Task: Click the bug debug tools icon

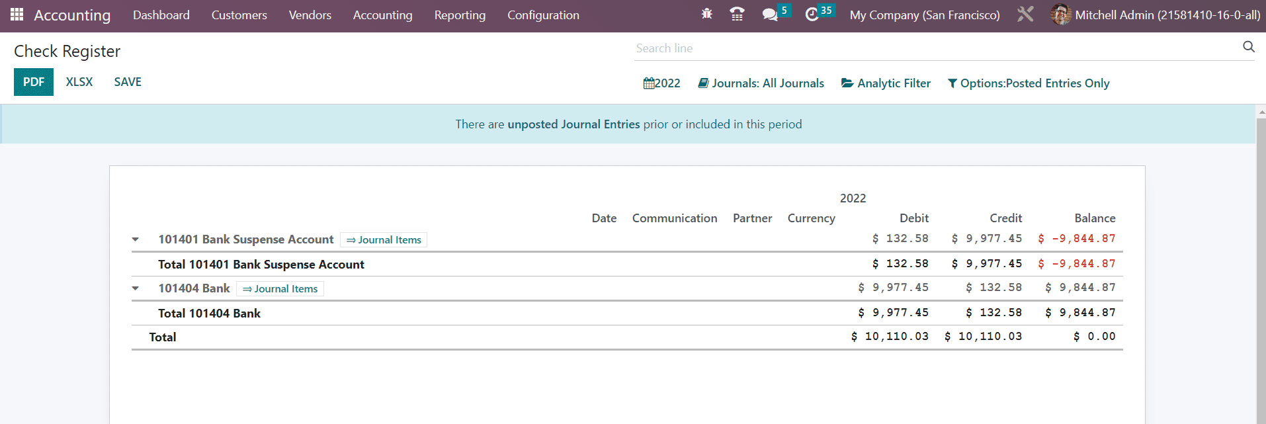Action: tap(706, 15)
